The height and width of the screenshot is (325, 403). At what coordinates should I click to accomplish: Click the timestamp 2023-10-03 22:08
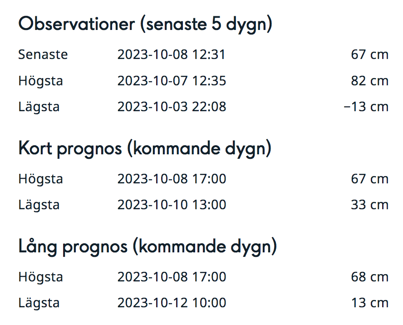pyautogui.click(x=172, y=107)
